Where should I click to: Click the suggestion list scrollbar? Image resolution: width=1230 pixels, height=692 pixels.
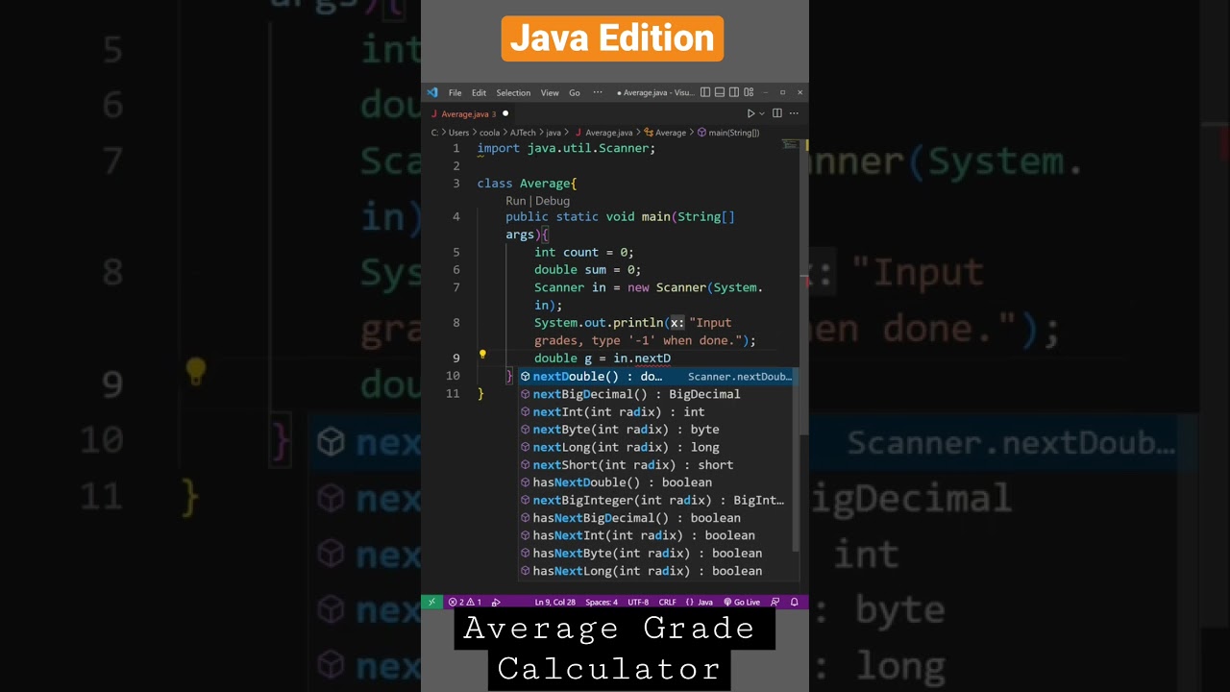pyautogui.click(x=797, y=461)
